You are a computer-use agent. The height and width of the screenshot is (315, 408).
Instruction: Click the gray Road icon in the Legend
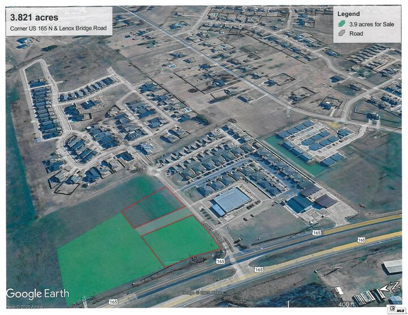[x=341, y=33]
